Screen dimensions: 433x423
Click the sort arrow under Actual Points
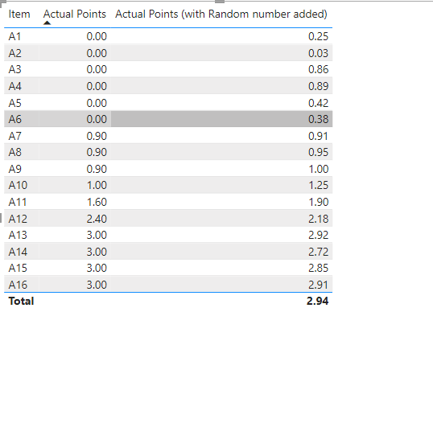[47, 23]
